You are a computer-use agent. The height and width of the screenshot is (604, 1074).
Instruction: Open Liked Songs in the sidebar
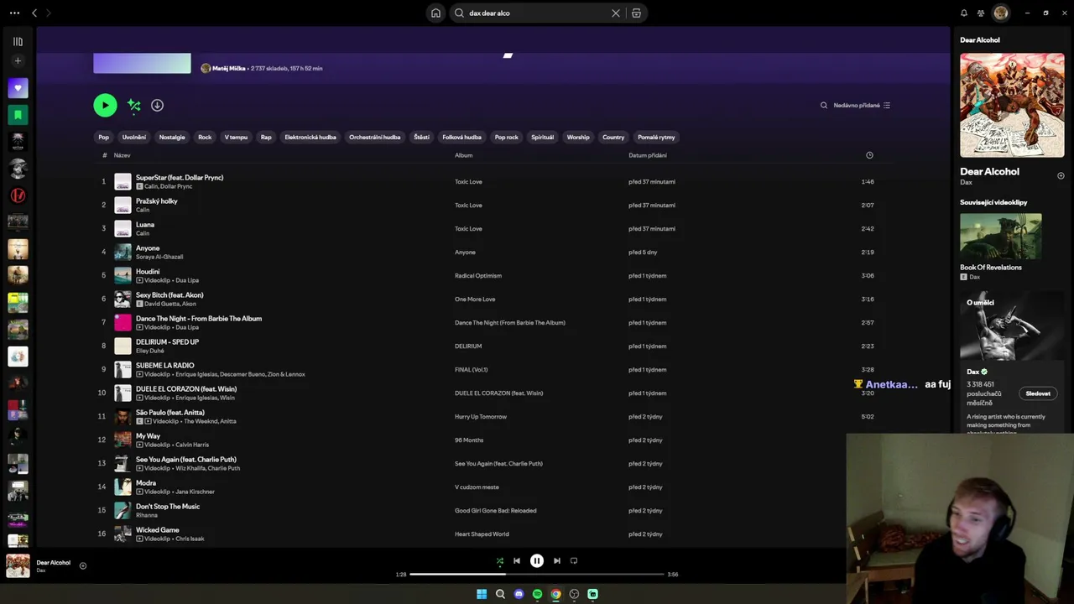pos(18,87)
